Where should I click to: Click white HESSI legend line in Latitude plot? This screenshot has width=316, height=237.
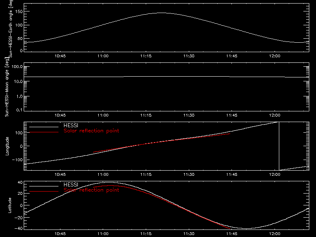44,186
